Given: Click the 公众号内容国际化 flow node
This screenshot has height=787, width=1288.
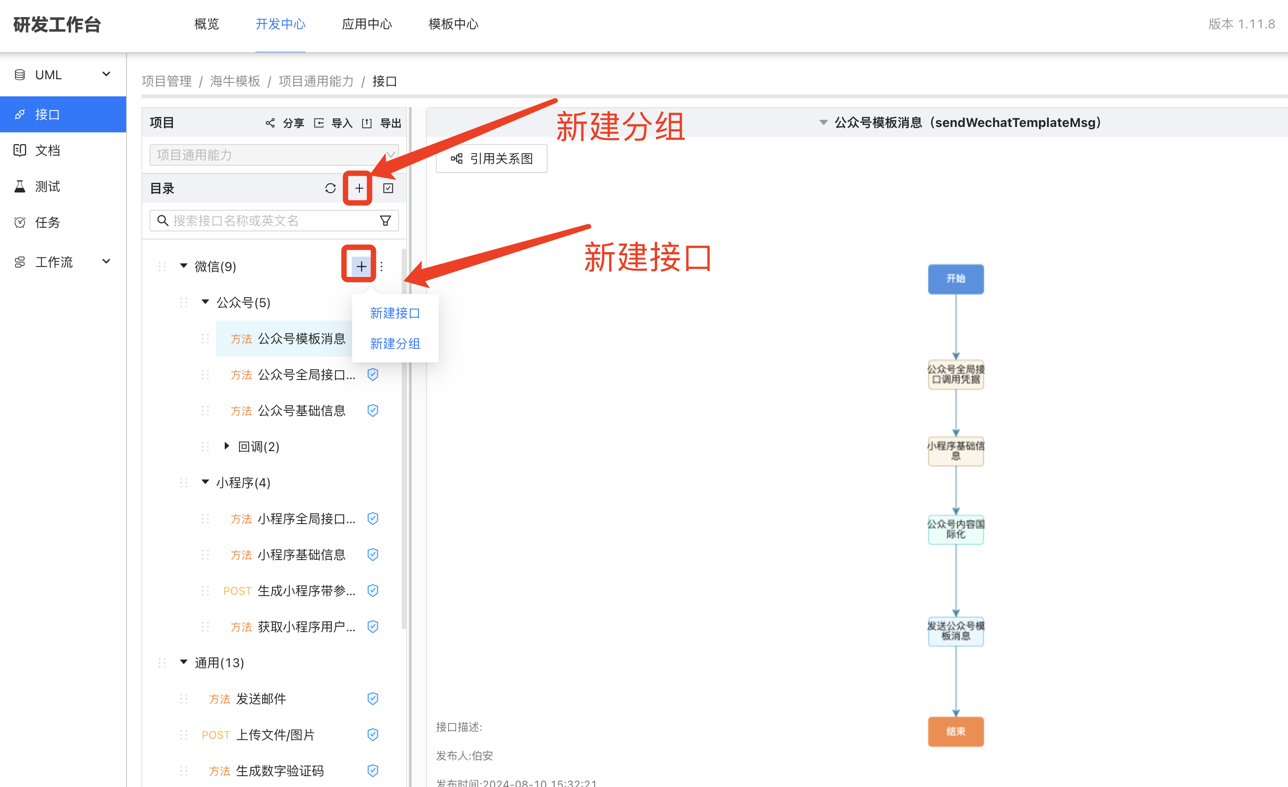Looking at the screenshot, I should tap(956, 529).
